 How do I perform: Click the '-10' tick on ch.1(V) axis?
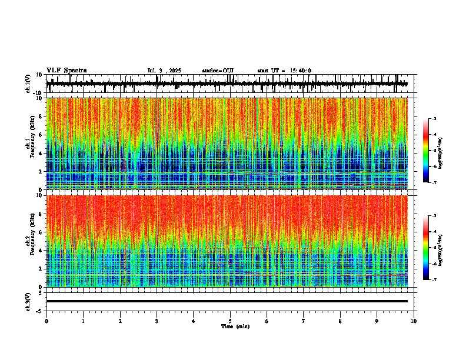(x=38, y=93)
